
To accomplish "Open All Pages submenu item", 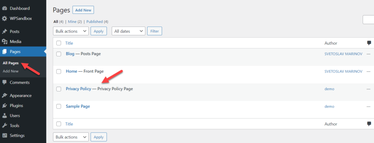I will pos(11,63).
